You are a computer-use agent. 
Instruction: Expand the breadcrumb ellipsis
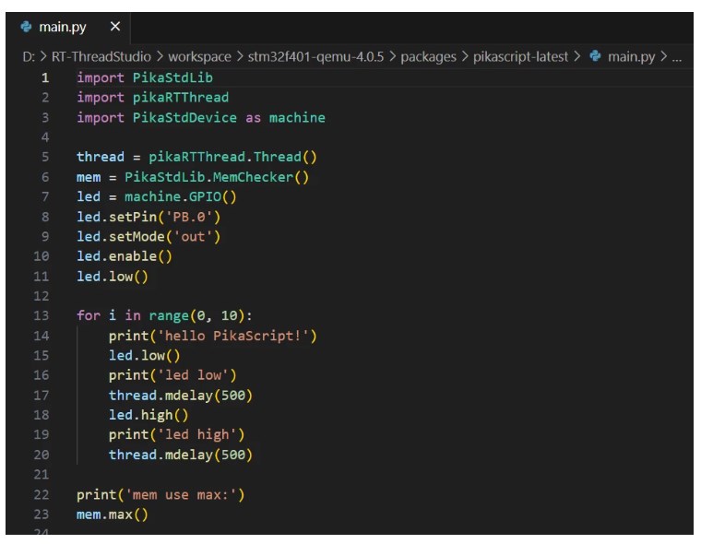[x=677, y=57]
